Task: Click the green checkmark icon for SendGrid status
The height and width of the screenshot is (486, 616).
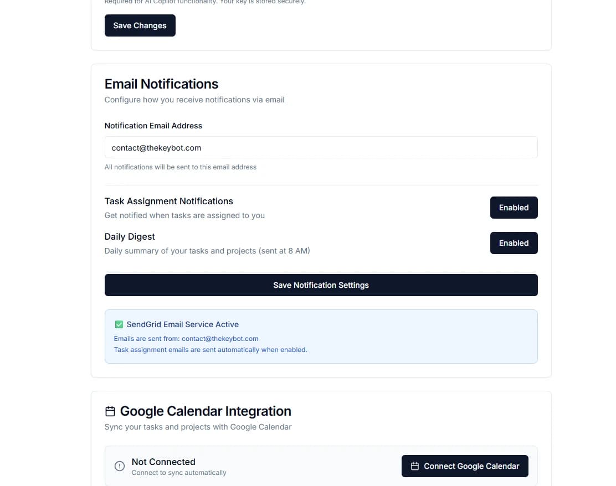Action: tap(119, 324)
